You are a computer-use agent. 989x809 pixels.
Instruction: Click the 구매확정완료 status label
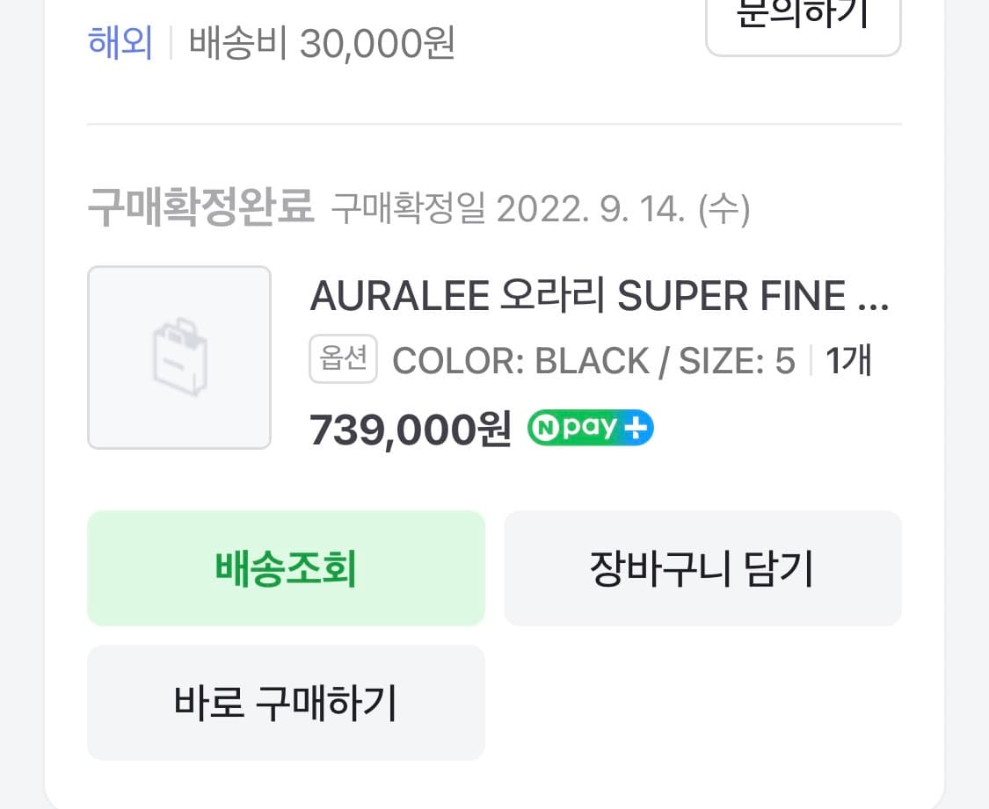200,206
